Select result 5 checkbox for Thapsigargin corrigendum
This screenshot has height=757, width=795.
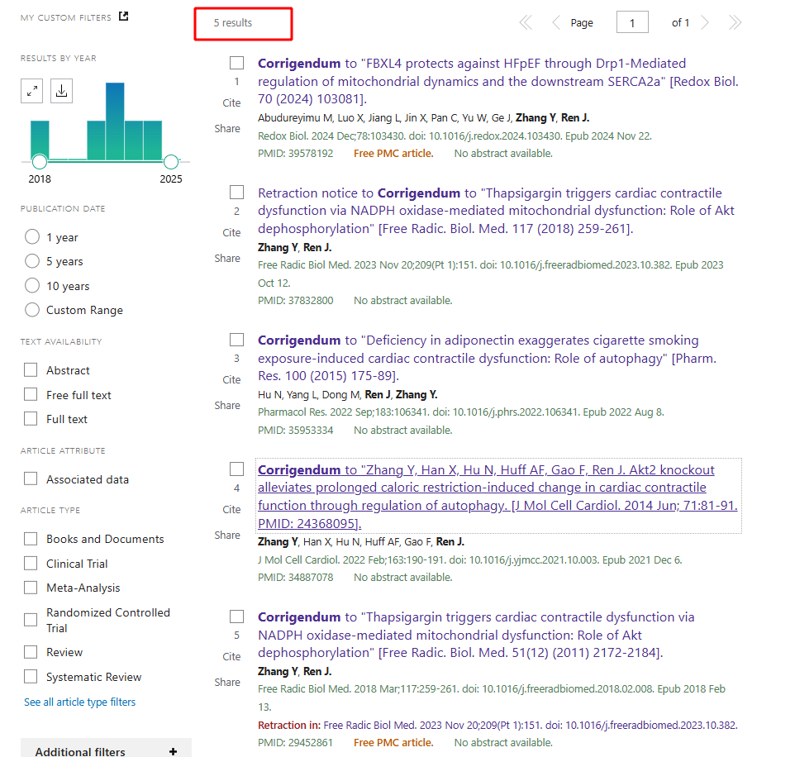(x=237, y=617)
